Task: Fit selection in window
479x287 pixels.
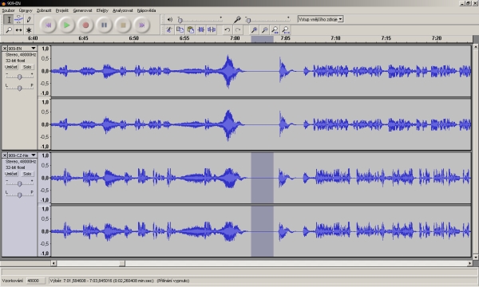Action: pyautogui.click(x=275, y=29)
